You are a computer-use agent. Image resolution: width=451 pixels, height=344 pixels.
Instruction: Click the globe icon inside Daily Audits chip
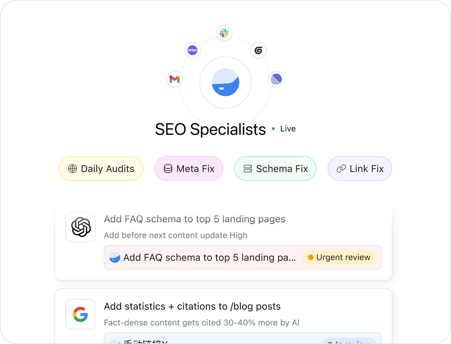click(x=72, y=169)
